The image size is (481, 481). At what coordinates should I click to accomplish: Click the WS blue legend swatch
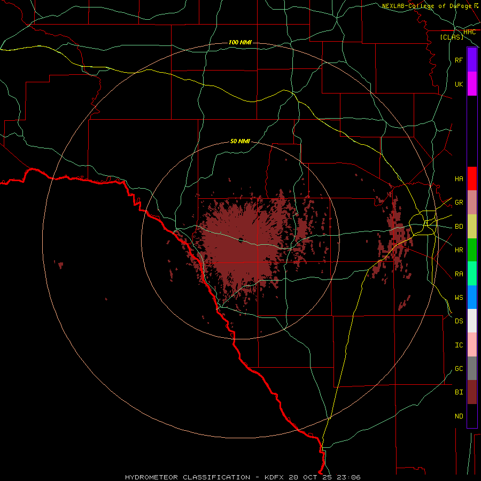pos(472,297)
